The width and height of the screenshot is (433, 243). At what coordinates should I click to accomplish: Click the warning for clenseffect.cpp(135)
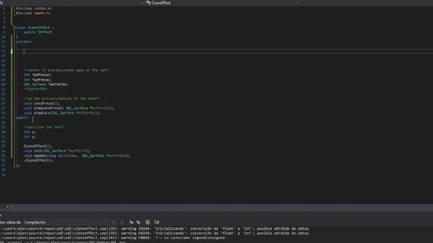pyautogui.click(x=154, y=229)
